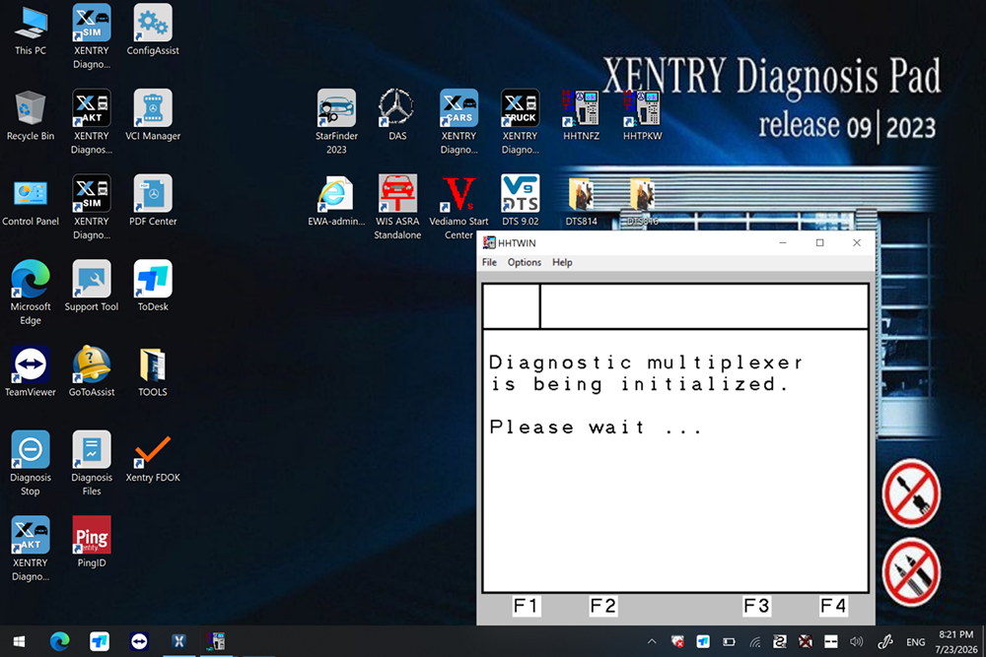
Task: Open the Windows Start menu
Action: [19, 641]
